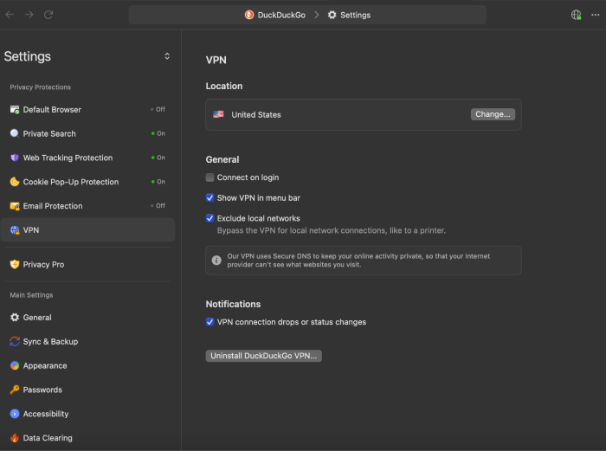Viewport: 606px width, 451px height.
Task: Click the Secure DNS information text
Action: (x=358, y=260)
